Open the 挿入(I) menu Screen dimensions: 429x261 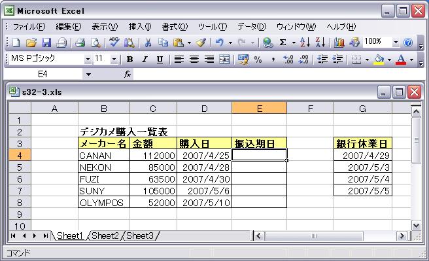[140, 27]
